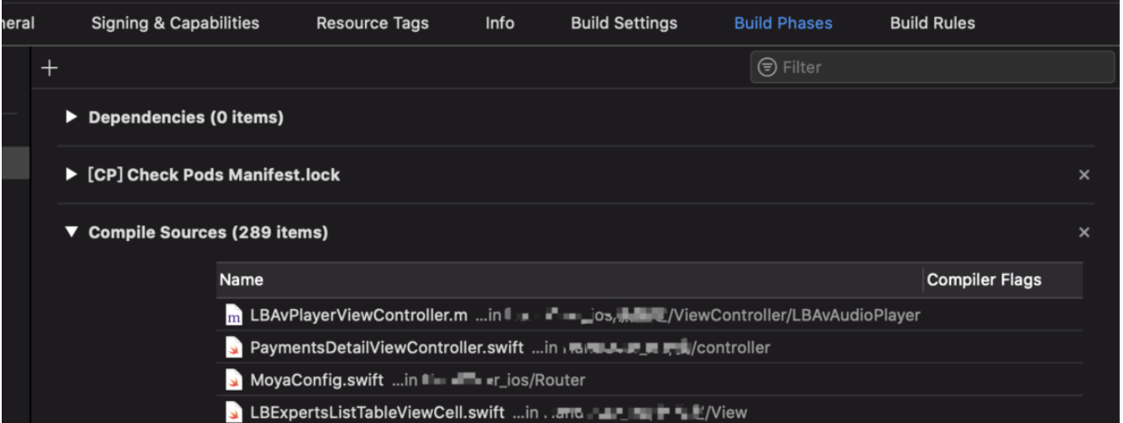
Task: Remove the Check Pods Manifest.lock phase
Action: (1084, 175)
